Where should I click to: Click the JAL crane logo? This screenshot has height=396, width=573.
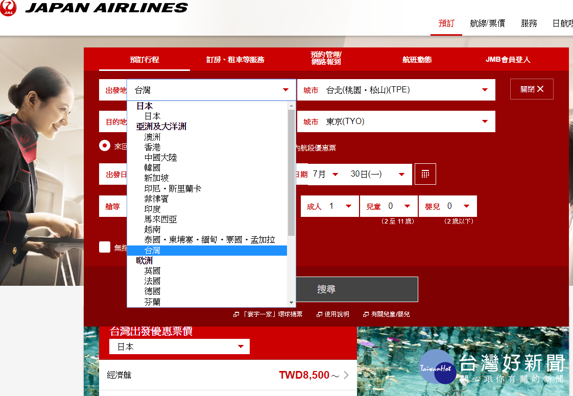(x=8, y=8)
